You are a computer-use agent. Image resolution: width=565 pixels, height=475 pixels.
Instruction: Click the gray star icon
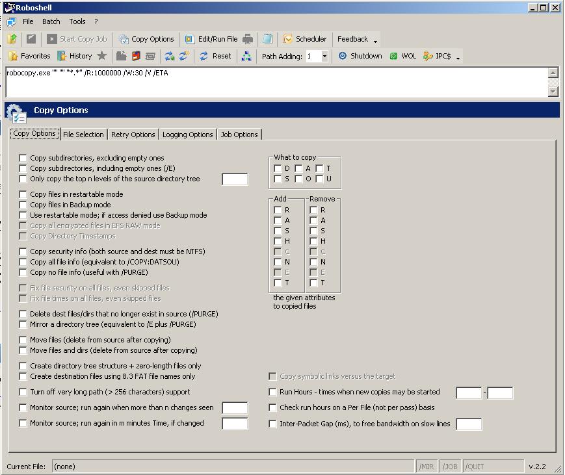[x=102, y=56]
